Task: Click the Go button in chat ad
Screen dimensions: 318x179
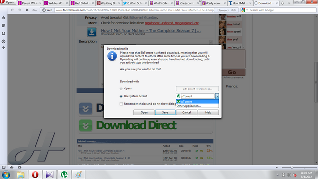Action: tap(234, 72)
